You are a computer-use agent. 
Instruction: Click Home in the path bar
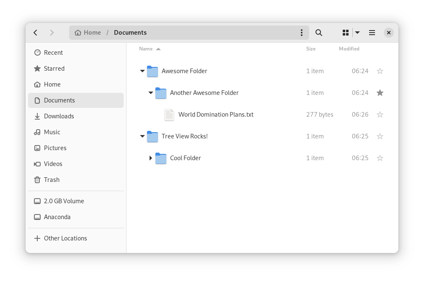(88, 33)
